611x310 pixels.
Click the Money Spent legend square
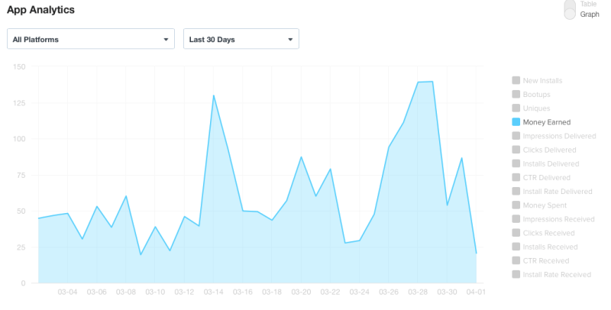point(516,205)
